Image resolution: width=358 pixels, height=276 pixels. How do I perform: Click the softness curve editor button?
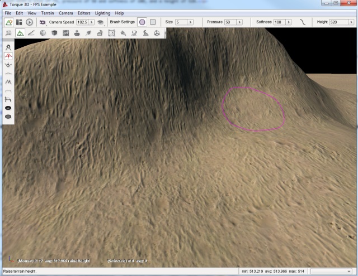point(303,22)
